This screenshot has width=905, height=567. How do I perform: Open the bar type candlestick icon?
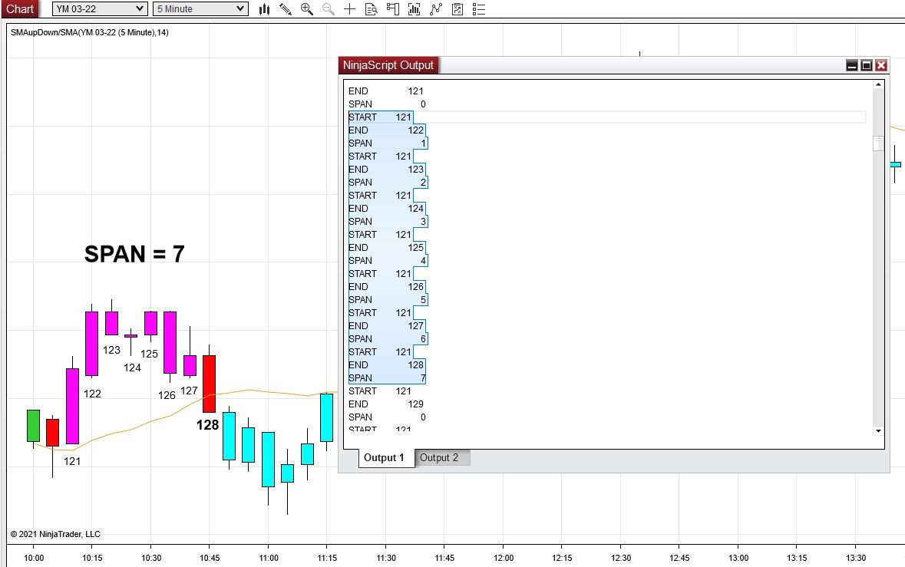coord(264,9)
